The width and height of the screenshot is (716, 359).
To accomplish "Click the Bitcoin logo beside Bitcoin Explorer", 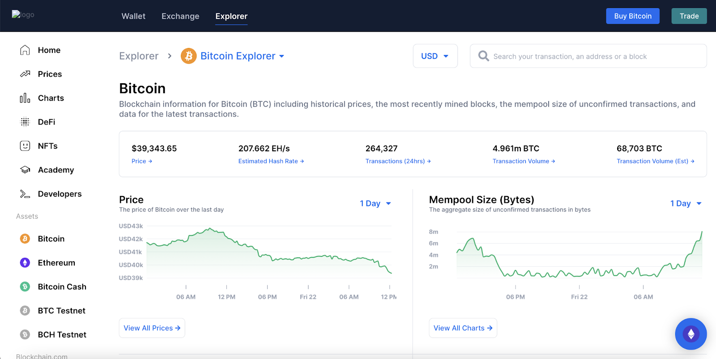I will (189, 56).
